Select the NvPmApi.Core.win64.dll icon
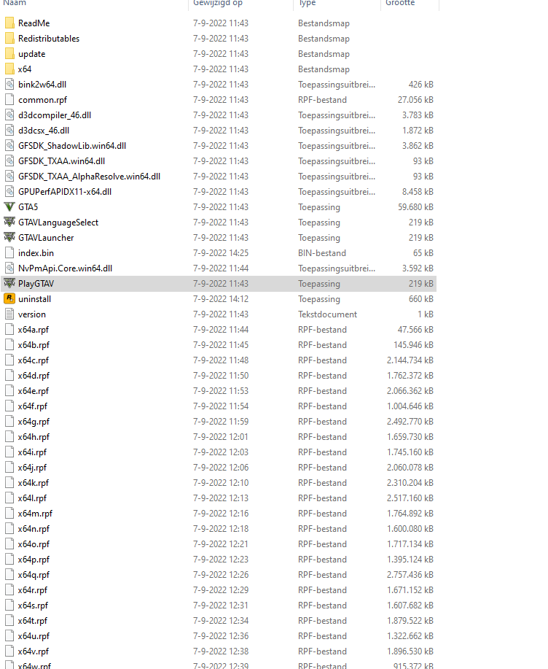The width and height of the screenshot is (548, 669). point(9,268)
